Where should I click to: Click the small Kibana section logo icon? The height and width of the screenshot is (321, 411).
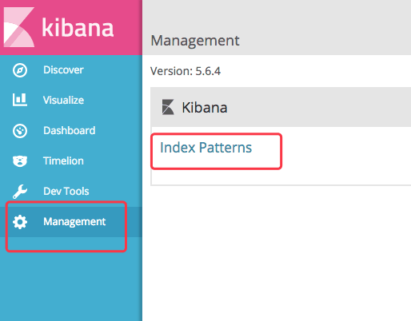click(x=168, y=107)
